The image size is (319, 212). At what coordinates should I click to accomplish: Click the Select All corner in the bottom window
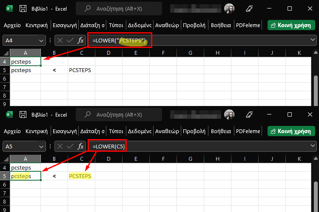coord(5,159)
